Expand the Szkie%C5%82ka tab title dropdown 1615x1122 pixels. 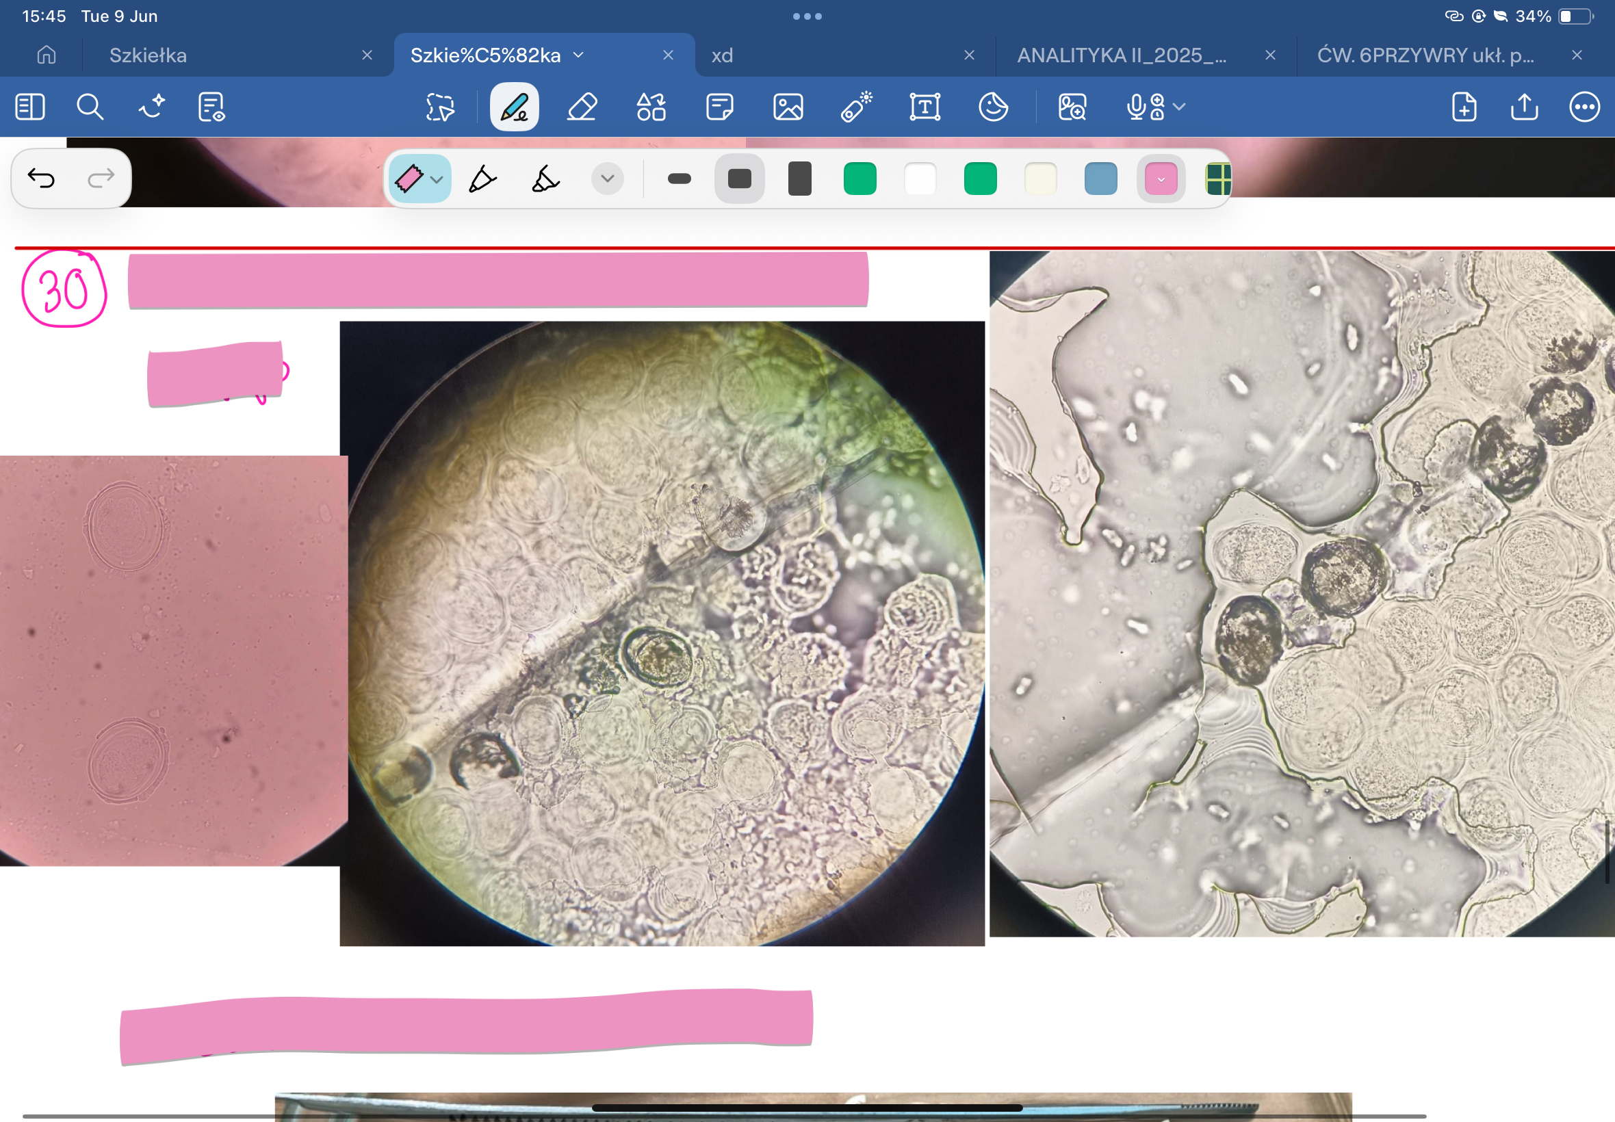[x=578, y=55]
